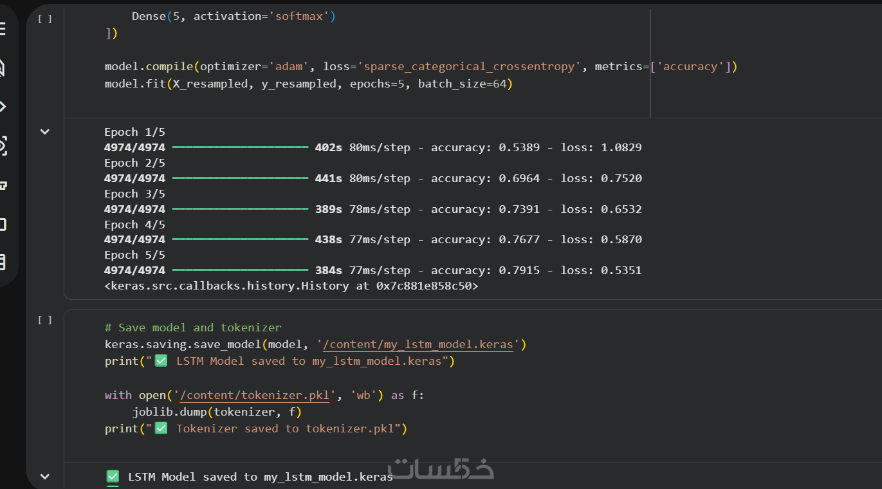Click green checkmark beside LSTM Model saved output
Viewport: 882px width, 489px height.
click(113, 477)
